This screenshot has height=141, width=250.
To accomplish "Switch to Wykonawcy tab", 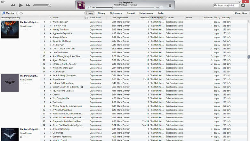I will click(116, 13).
